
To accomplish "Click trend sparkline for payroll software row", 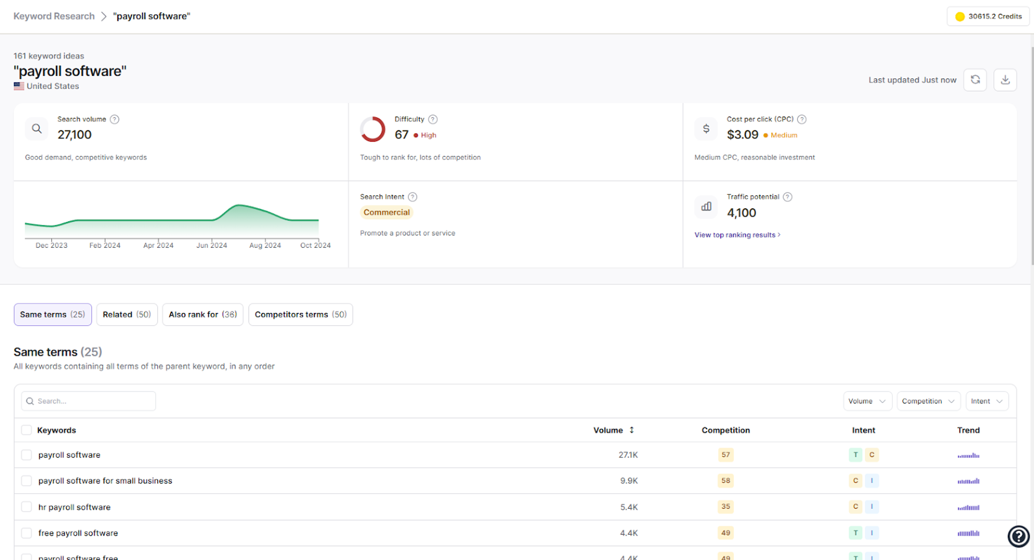I will coord(968,456).
